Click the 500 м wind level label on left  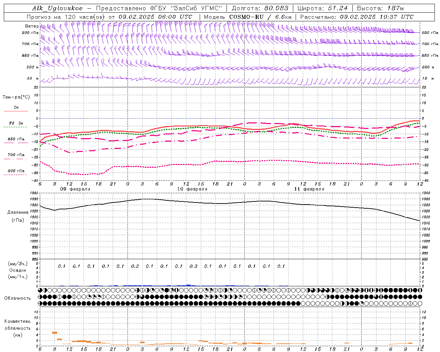33,67
